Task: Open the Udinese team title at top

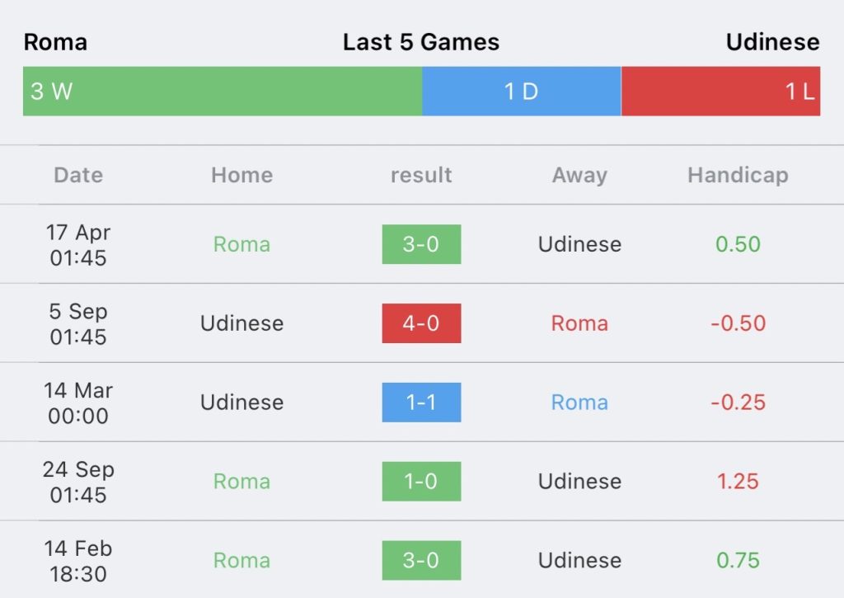Action: pyautogui.click(x=773, y=42)
